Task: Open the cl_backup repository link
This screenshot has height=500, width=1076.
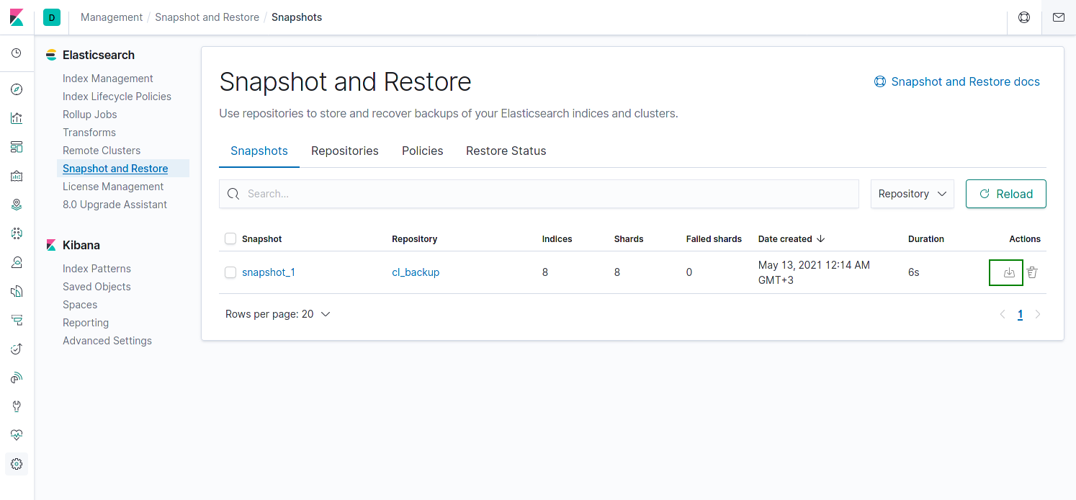Action: 416,272
